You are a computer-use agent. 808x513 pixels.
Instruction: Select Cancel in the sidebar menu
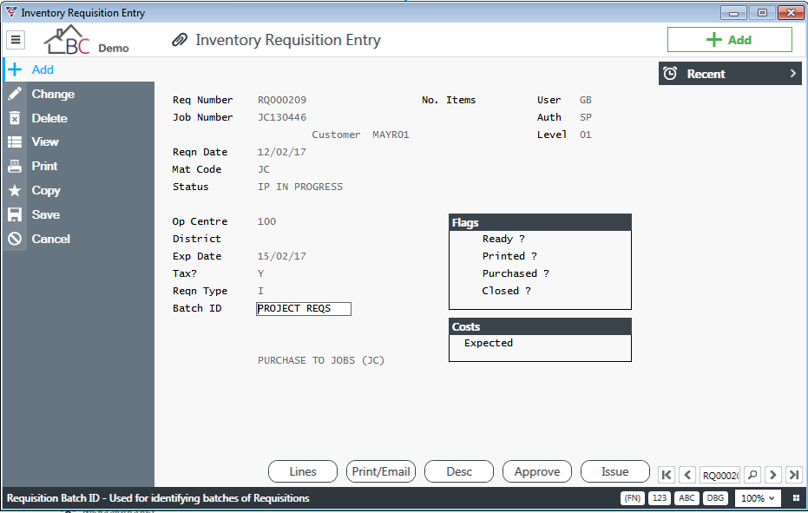[78, 239]
